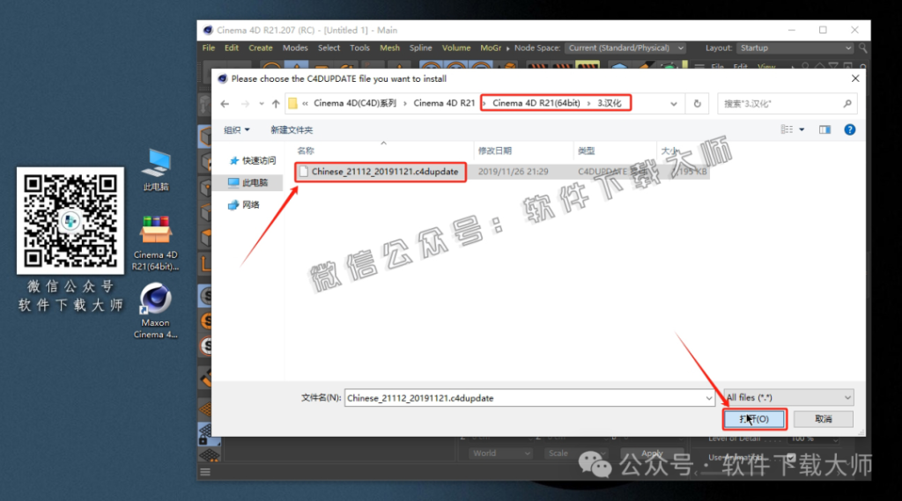The image size is (902, 501).
Task: Click the refresh button beside address bar
Action: (698, 104)
